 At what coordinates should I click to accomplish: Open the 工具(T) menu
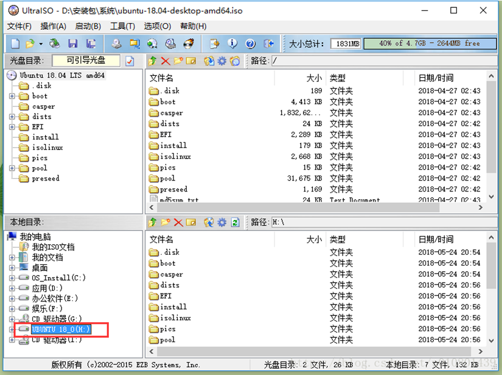click(x=122, y=26)
